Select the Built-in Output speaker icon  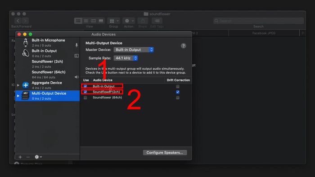[x=26, y=53]
